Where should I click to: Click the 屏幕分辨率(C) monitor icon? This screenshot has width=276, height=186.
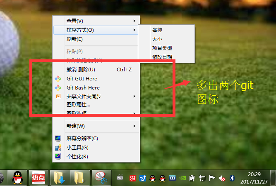pos(58,139)
